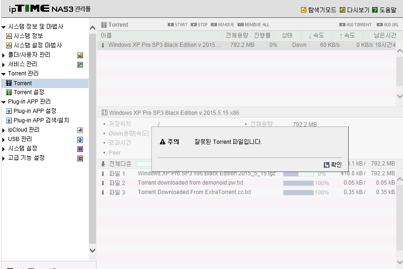
Task: Click Torrent panel header icon
Action: 104,25
